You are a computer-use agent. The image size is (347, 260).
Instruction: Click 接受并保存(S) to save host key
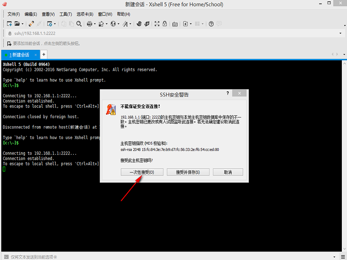tap(188, 172)
